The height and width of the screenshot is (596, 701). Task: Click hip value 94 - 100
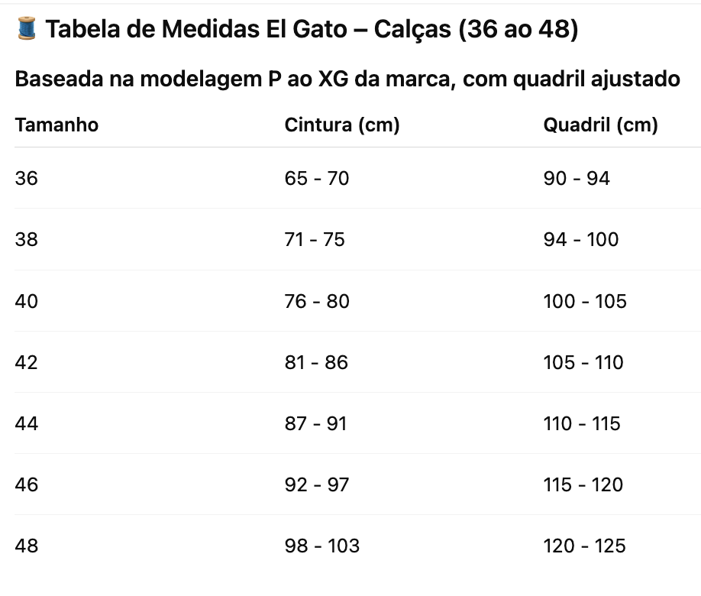click(581, 239)
